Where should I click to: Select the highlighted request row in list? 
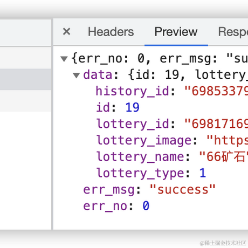point(25,79)
